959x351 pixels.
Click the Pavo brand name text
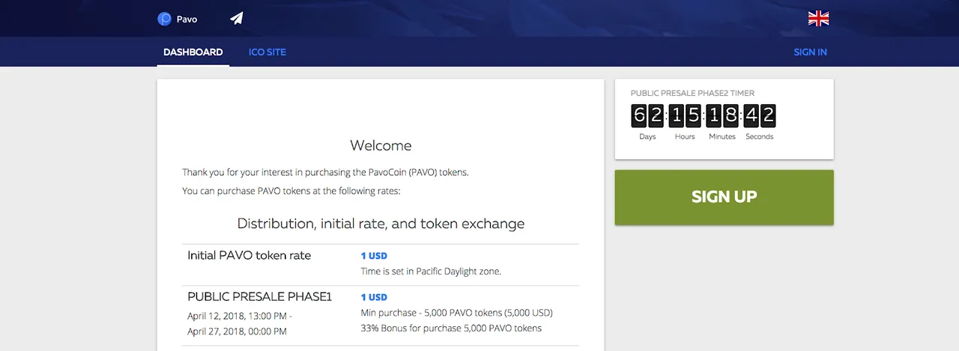coord(187,19)
